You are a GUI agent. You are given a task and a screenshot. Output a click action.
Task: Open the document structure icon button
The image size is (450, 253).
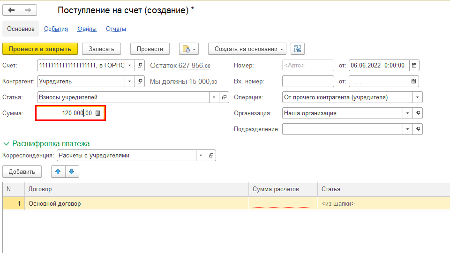coord(298,49)
